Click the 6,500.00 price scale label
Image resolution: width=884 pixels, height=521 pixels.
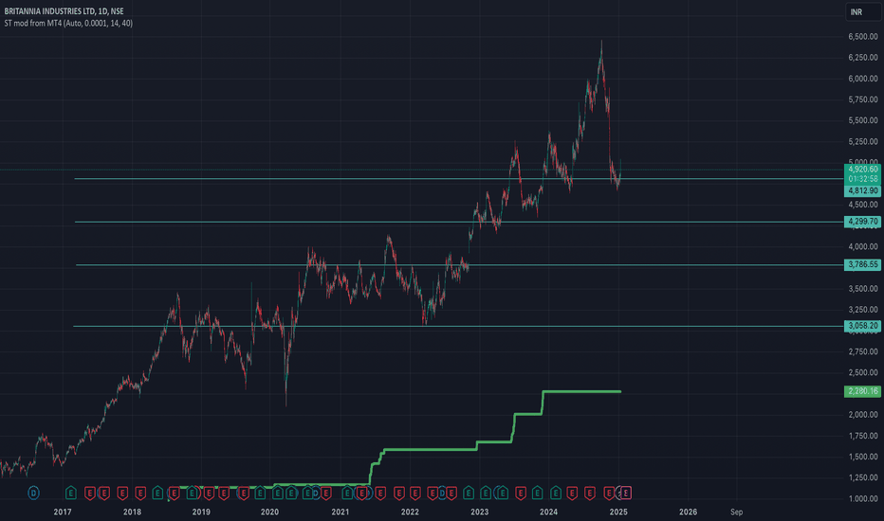(x=863, y=37)
